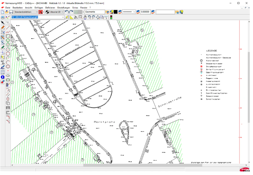Image resolution: width=253 pixels, height=175 pixels.
Task: Open the Einstellungen menu
Action: pos(63,7)
